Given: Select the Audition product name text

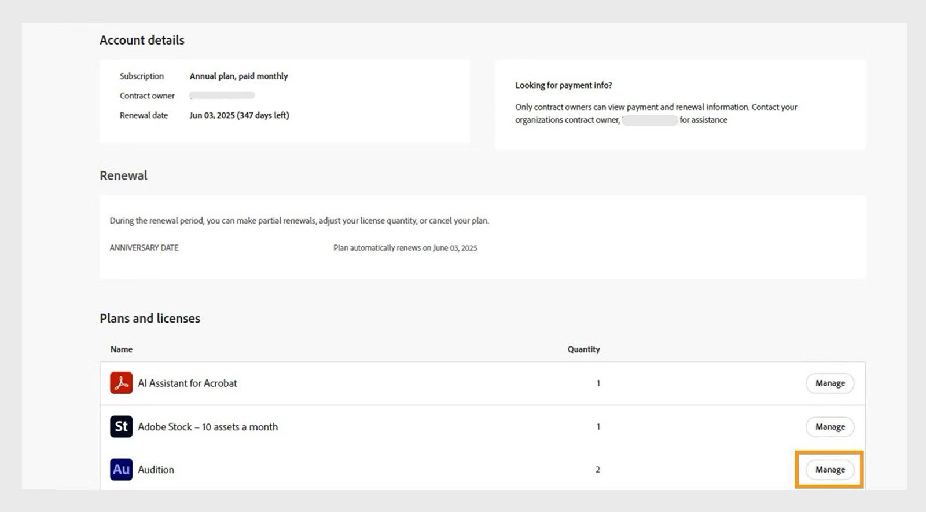Looking at the screenshot, I should pos(156,470).
